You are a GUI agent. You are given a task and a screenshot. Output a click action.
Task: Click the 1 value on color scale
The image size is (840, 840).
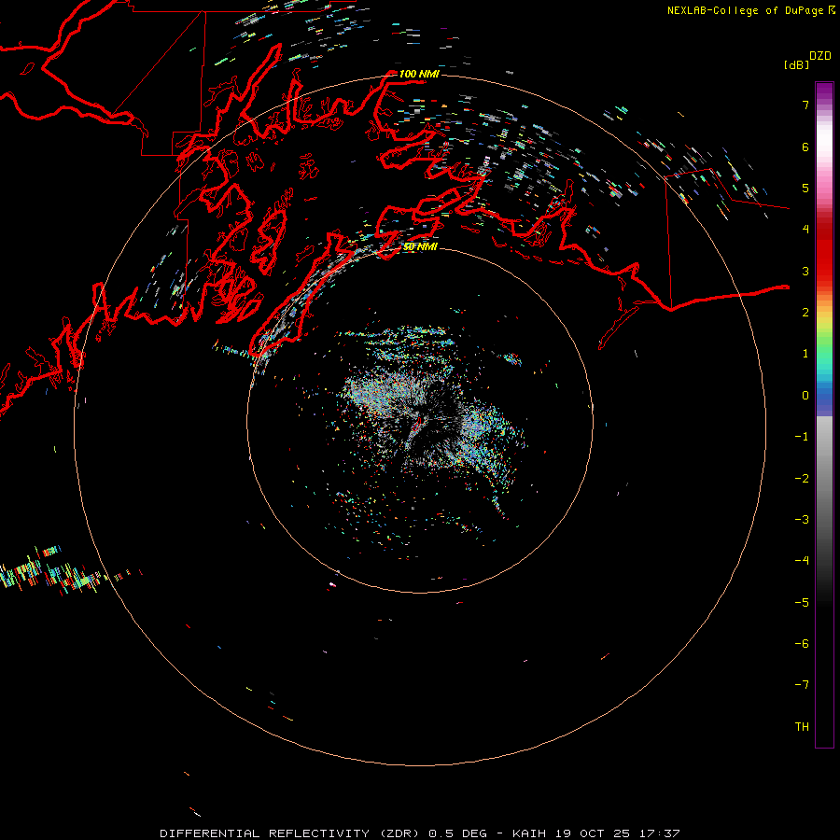click(x=805, y=354)
